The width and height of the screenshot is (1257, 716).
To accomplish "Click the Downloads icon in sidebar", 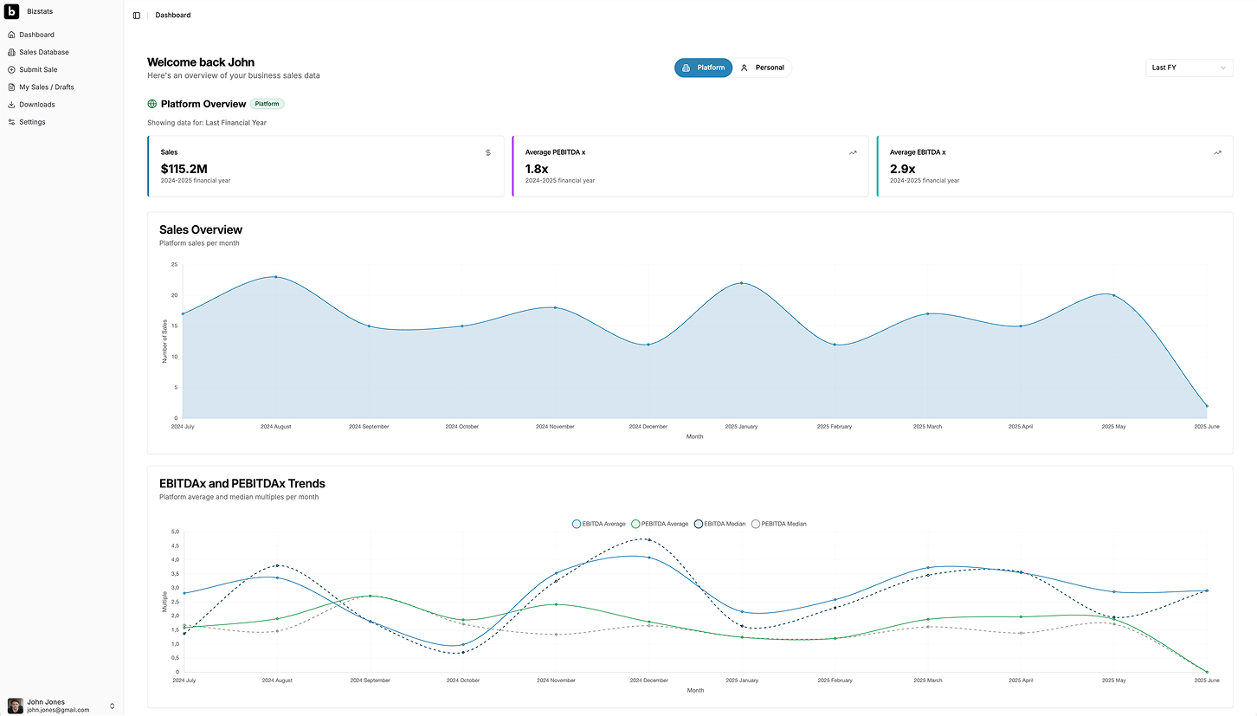I will (11, 105).
